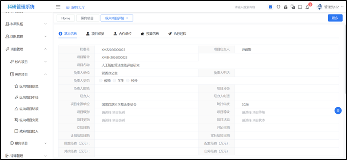Open notifications bell with badge

pos(307,7)
